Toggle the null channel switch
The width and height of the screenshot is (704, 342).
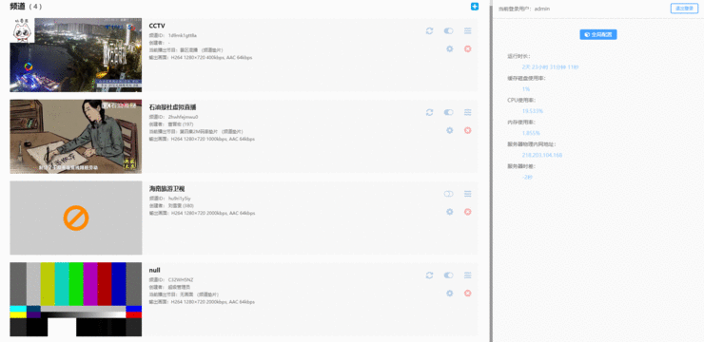tap(448, 275)
